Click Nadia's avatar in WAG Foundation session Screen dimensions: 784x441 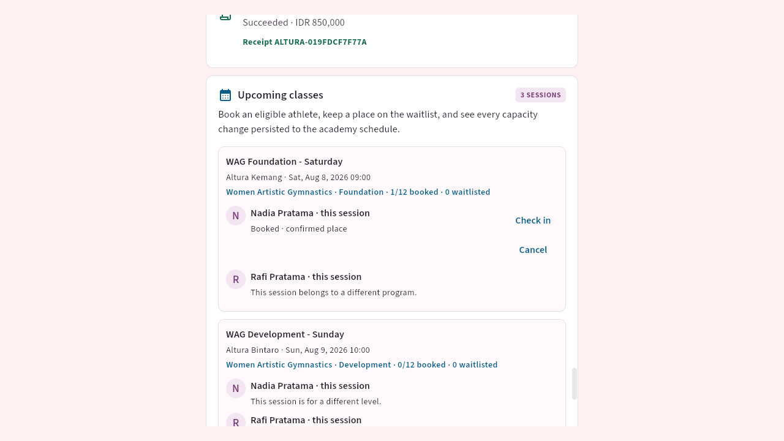tap(236, 216)
